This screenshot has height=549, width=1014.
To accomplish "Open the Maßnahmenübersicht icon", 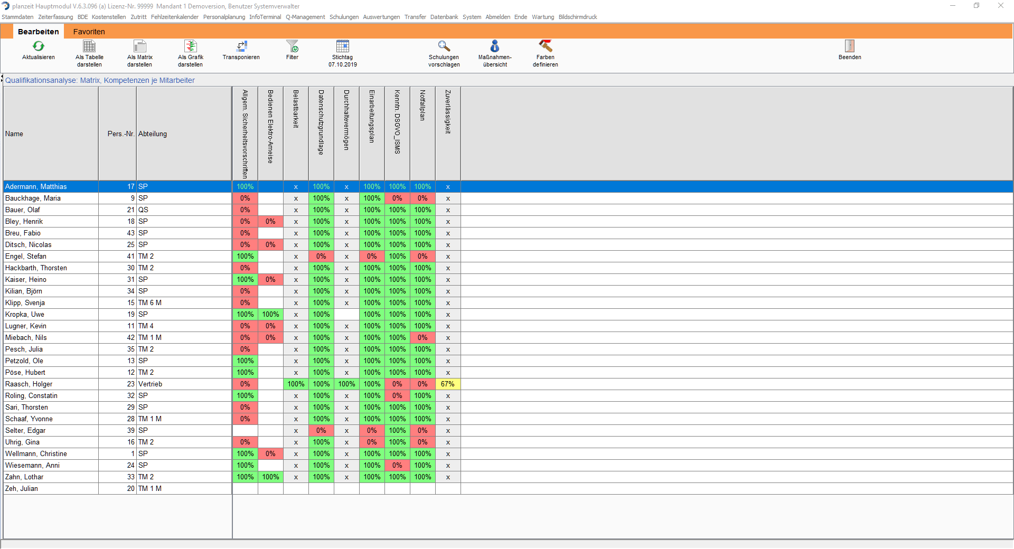I will click(495, 46).
